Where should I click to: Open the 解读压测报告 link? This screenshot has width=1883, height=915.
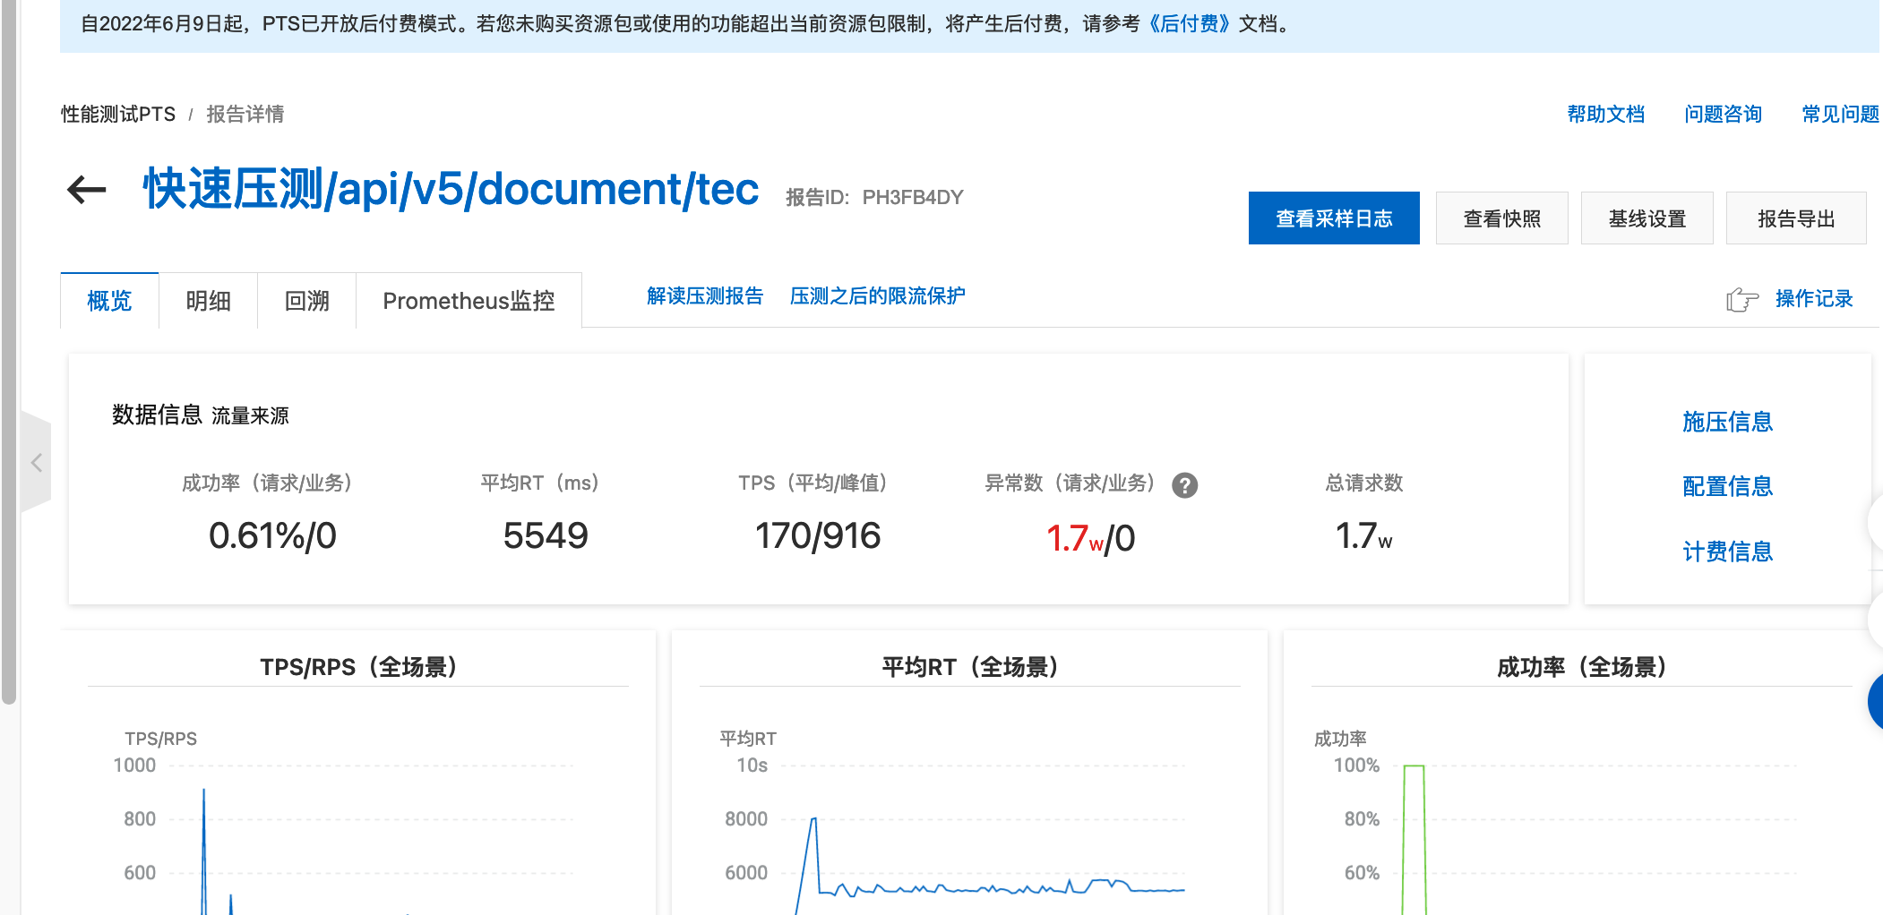coord(705,296)
